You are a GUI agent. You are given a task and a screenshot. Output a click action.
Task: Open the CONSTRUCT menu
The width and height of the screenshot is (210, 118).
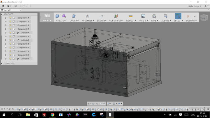click(x=116, y=21)
